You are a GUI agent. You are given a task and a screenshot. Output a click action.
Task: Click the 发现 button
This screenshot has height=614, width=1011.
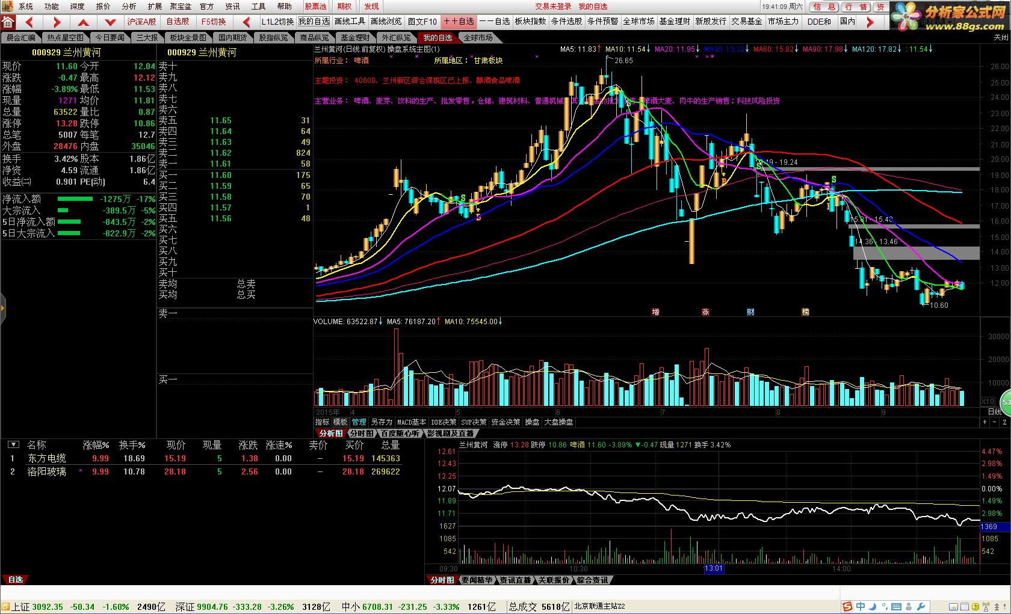click(x=372, y=7)
